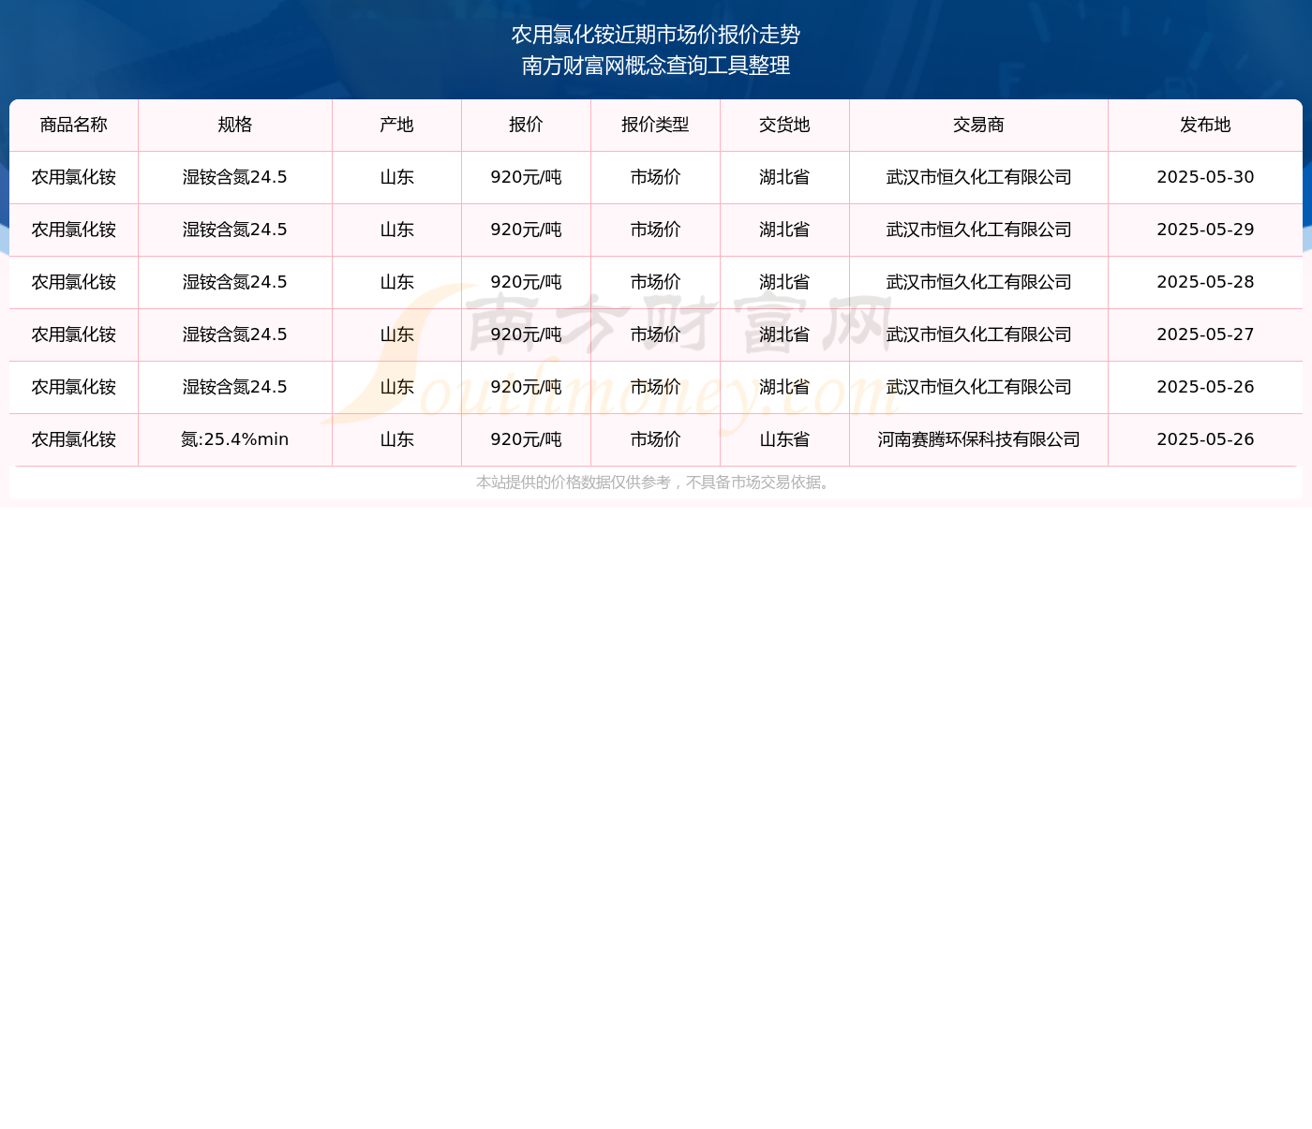
Task: Click the 920元/吨 price in the 2025-05-30 row
Action: [526, 177]
